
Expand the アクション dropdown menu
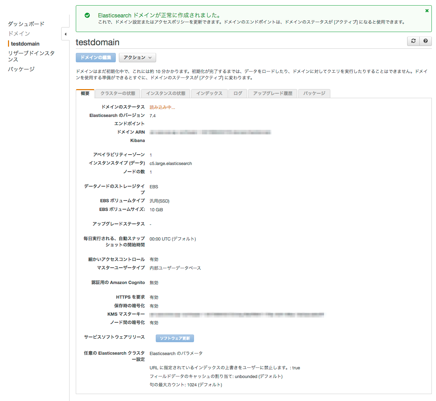[x=137, y=57]
